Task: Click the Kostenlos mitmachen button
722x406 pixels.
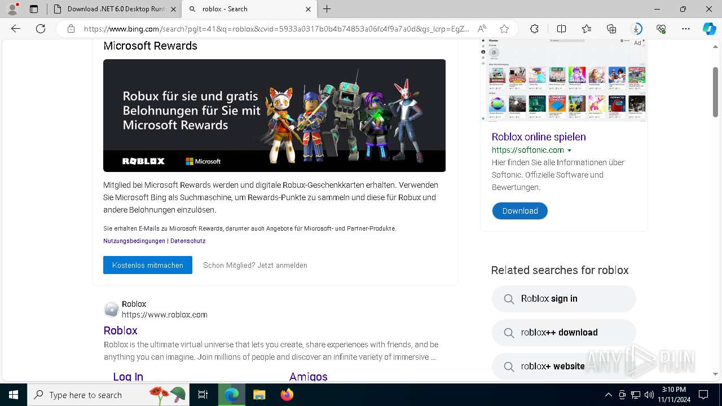Action: pos(148,265)
